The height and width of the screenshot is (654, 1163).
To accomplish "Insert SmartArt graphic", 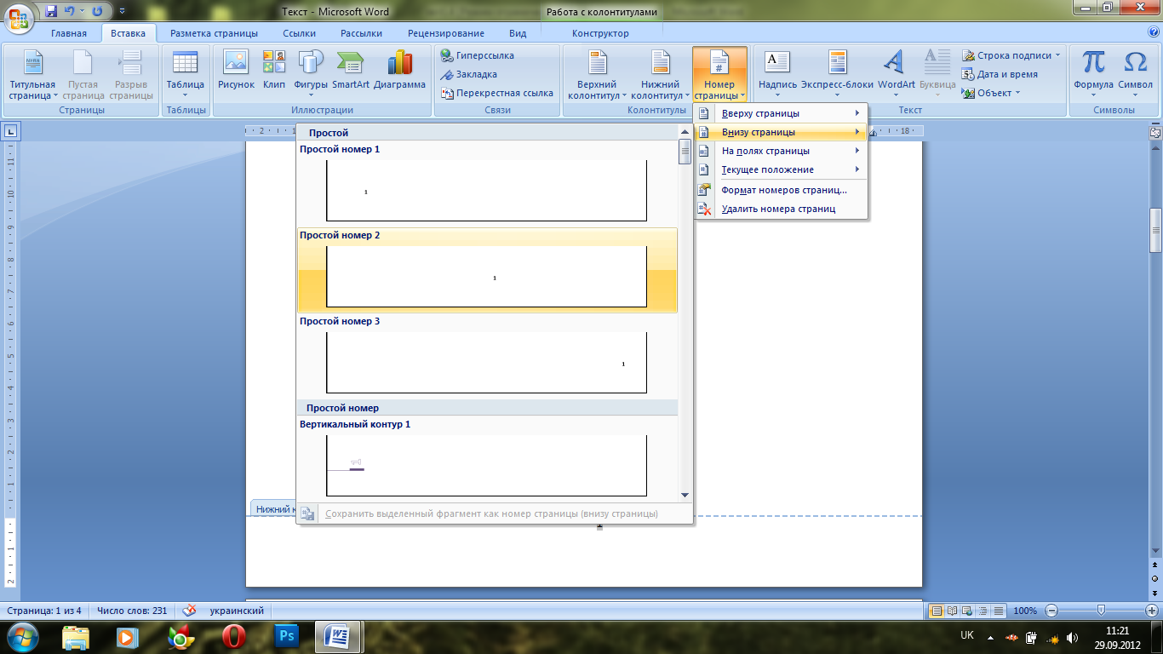I will (350, 70).
